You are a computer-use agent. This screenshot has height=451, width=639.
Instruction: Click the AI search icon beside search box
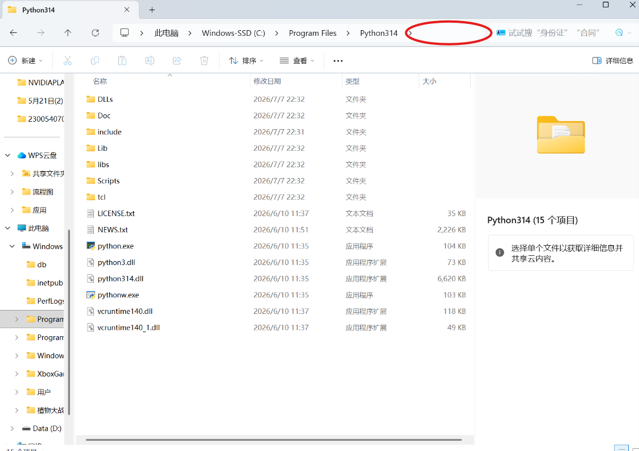tap(619, 33)
